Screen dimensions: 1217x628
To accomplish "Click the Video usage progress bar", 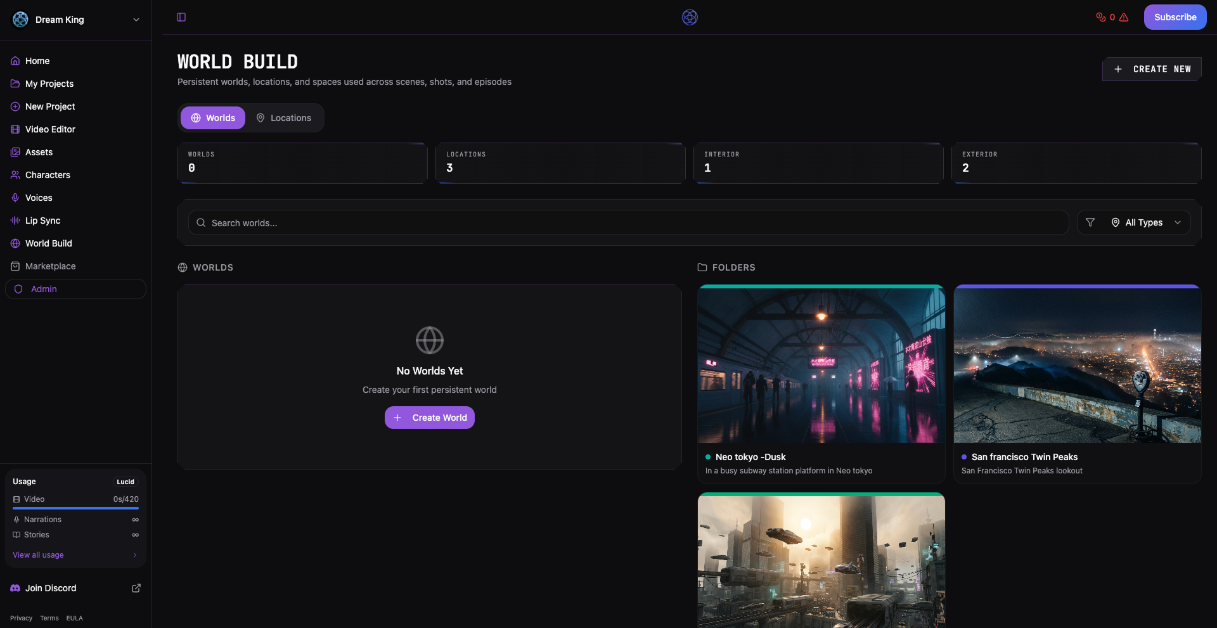I will pos(75,508).
